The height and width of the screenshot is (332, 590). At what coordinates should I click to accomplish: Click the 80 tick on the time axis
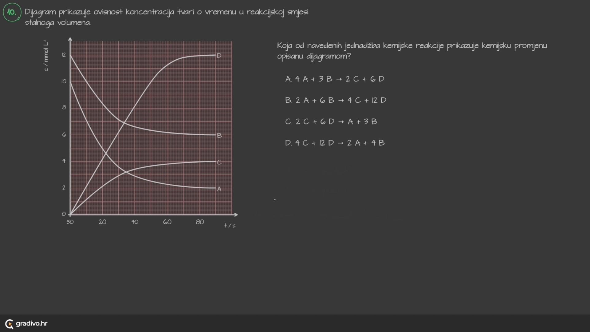pos(200,222)
